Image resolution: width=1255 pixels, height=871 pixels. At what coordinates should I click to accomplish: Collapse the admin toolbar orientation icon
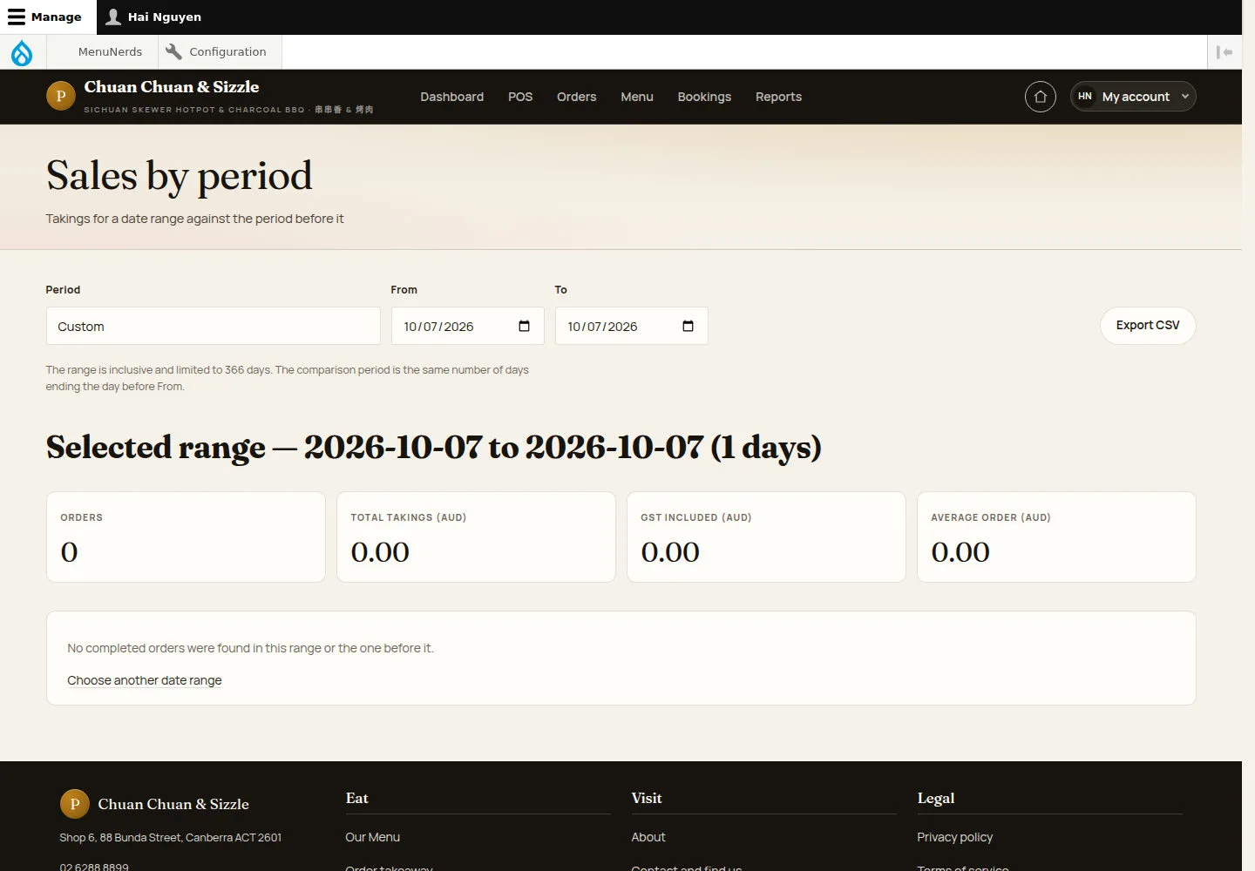(1224, 52)
